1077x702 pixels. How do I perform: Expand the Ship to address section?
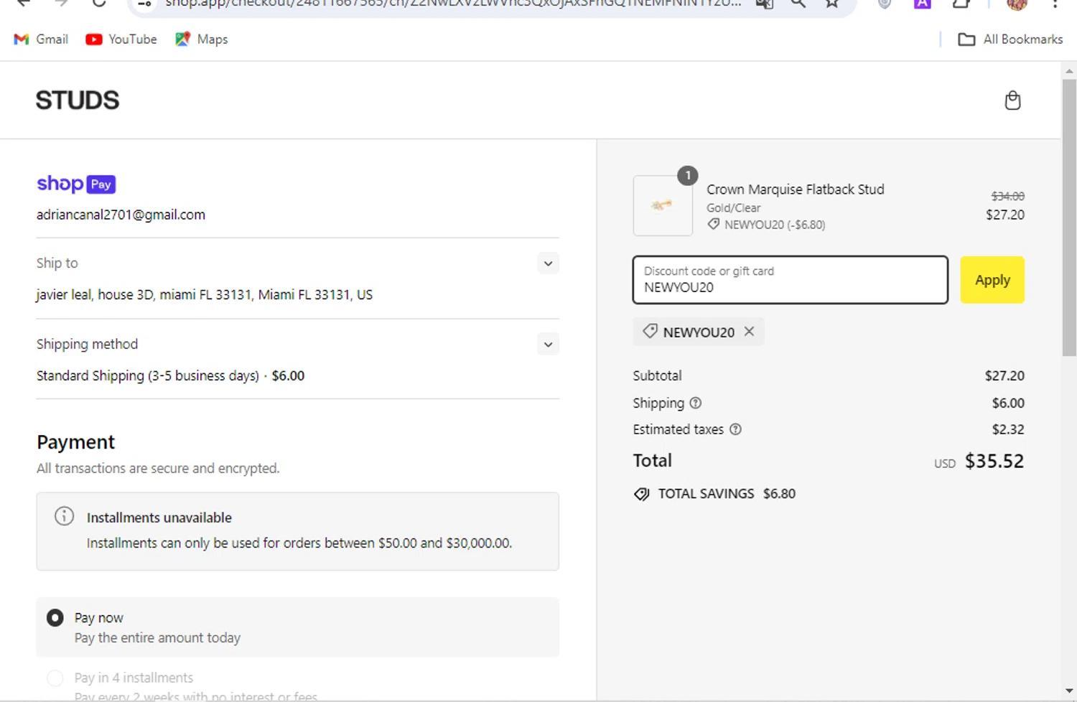[548, 263]
